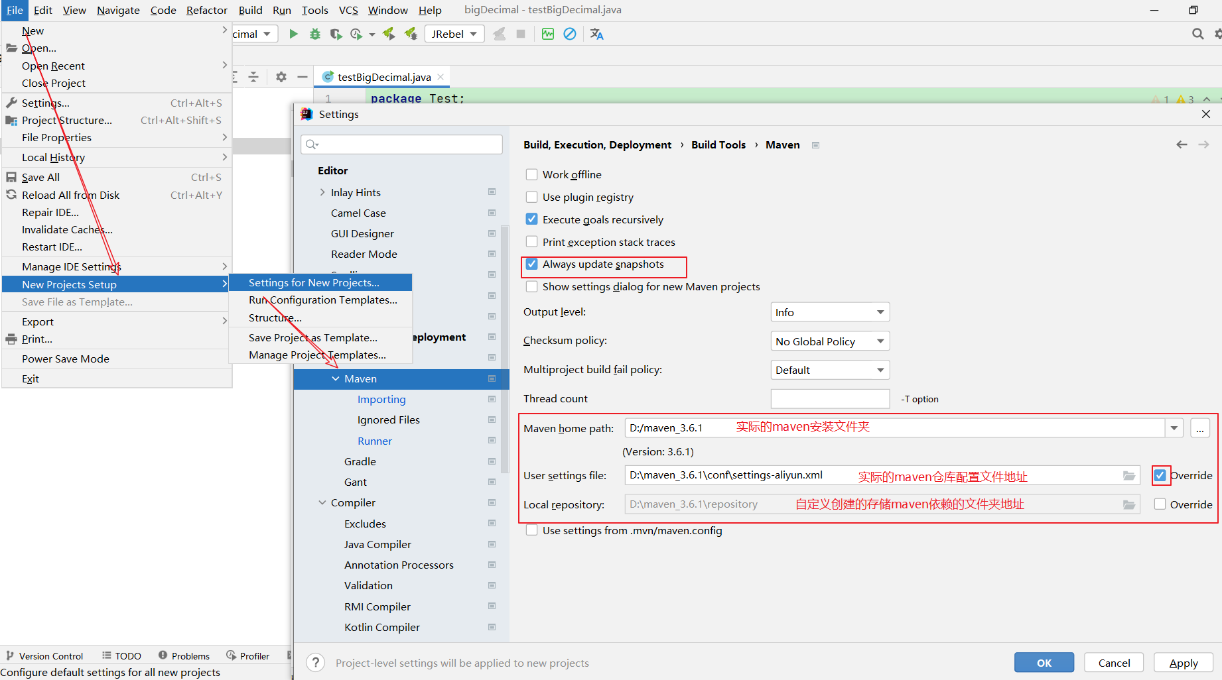Open the TODO tool window
The image size is (1222, 680).
pyautogui.click(x=121, y=656)
